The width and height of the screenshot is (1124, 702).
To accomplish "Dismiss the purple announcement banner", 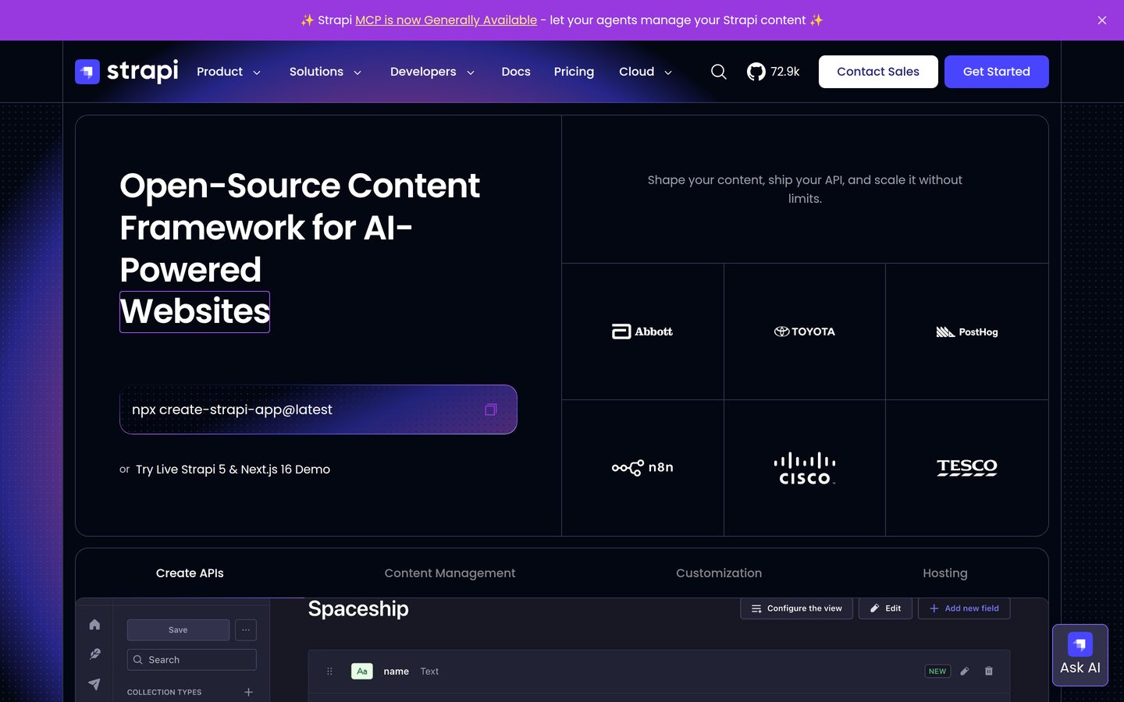I will click(1102, 20).
